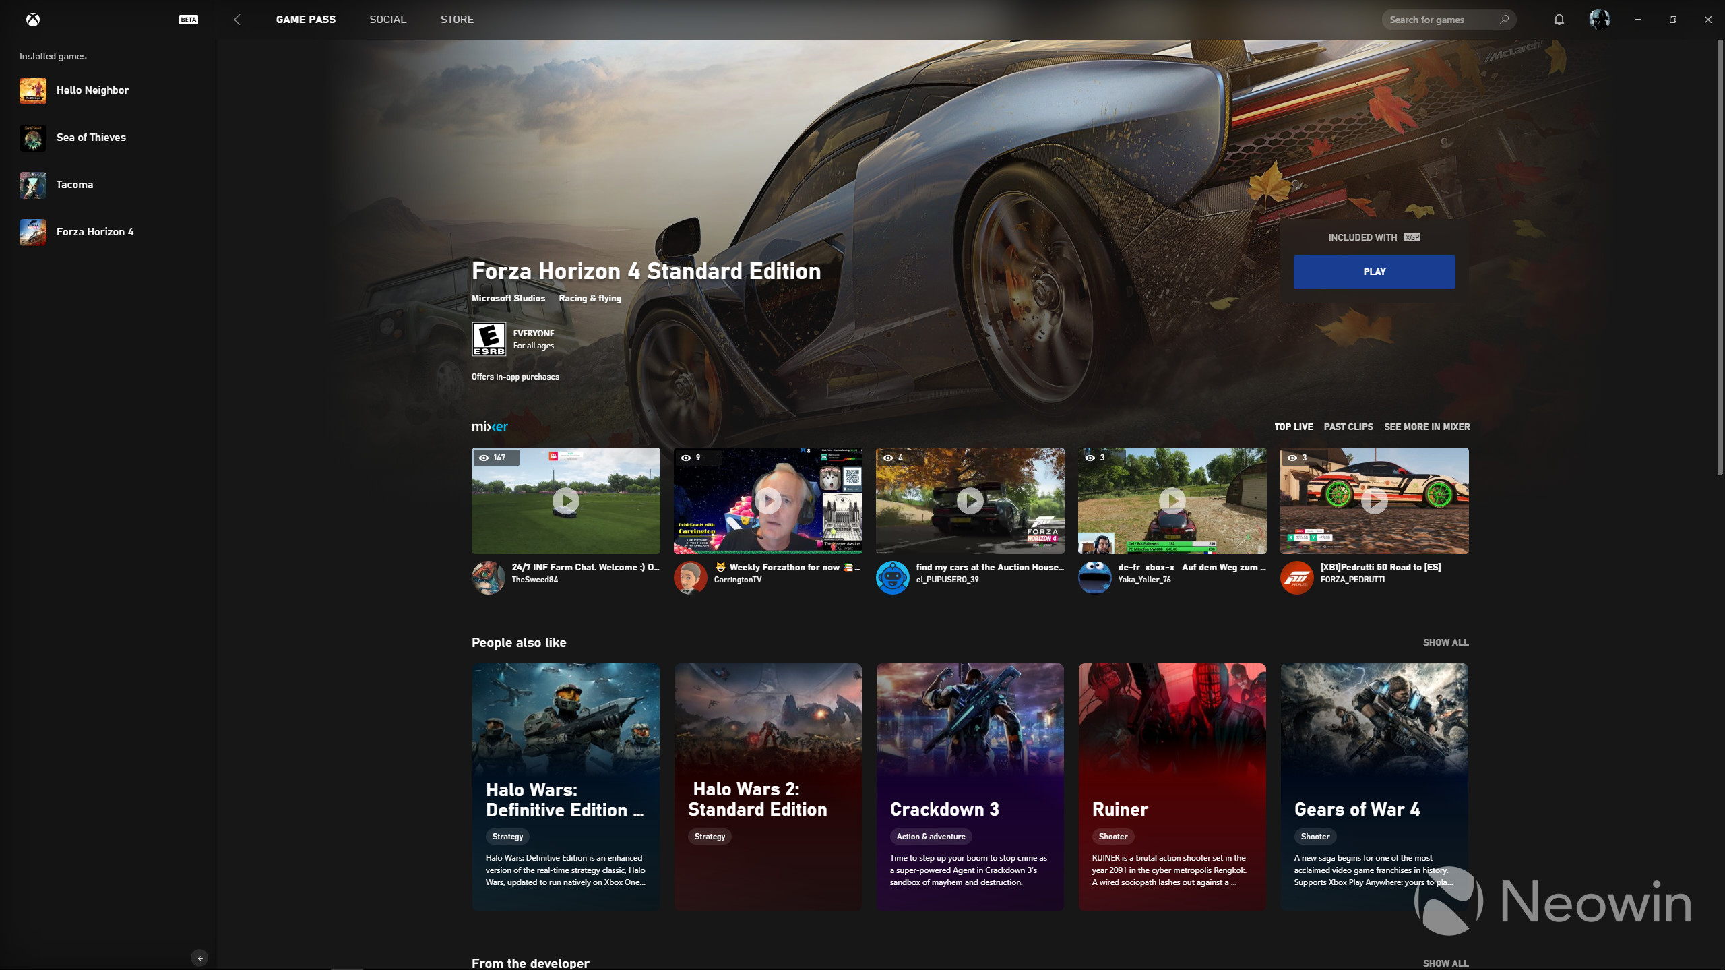Click the 24/7 INF Farm Chat stream thumbnail
The width and height of the screenshot is (1725, 970).
pyautogui.click(x=565, y=499)
